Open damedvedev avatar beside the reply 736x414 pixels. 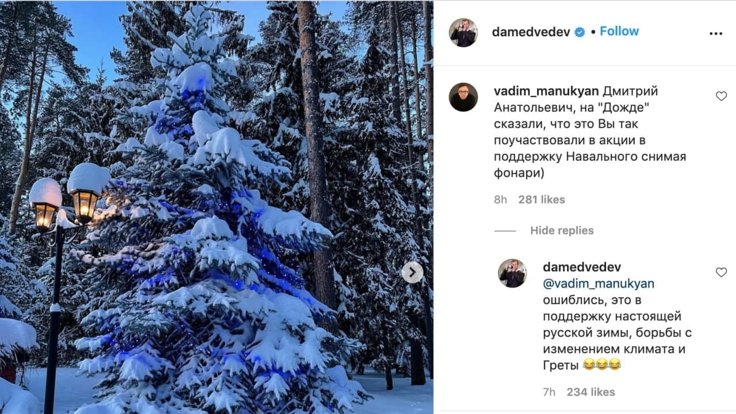click(x=512, y=273)
